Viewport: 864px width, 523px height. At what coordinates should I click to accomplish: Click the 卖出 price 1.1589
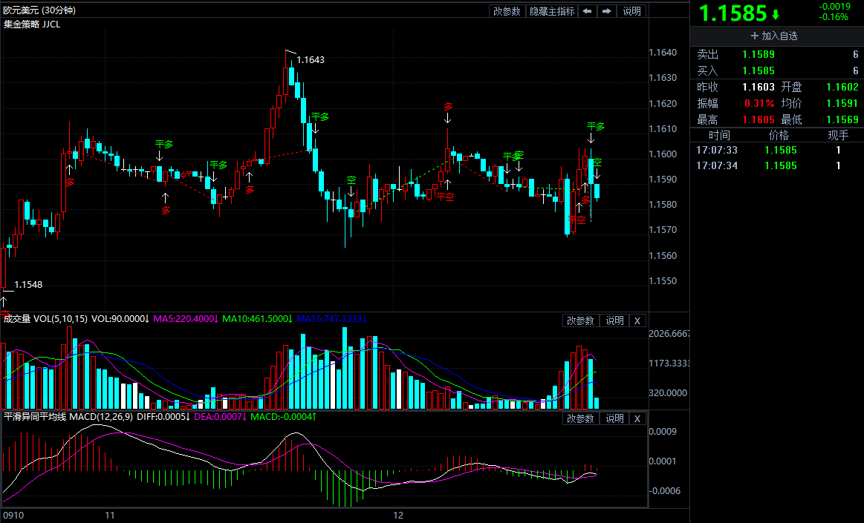(x=759, y=54)
